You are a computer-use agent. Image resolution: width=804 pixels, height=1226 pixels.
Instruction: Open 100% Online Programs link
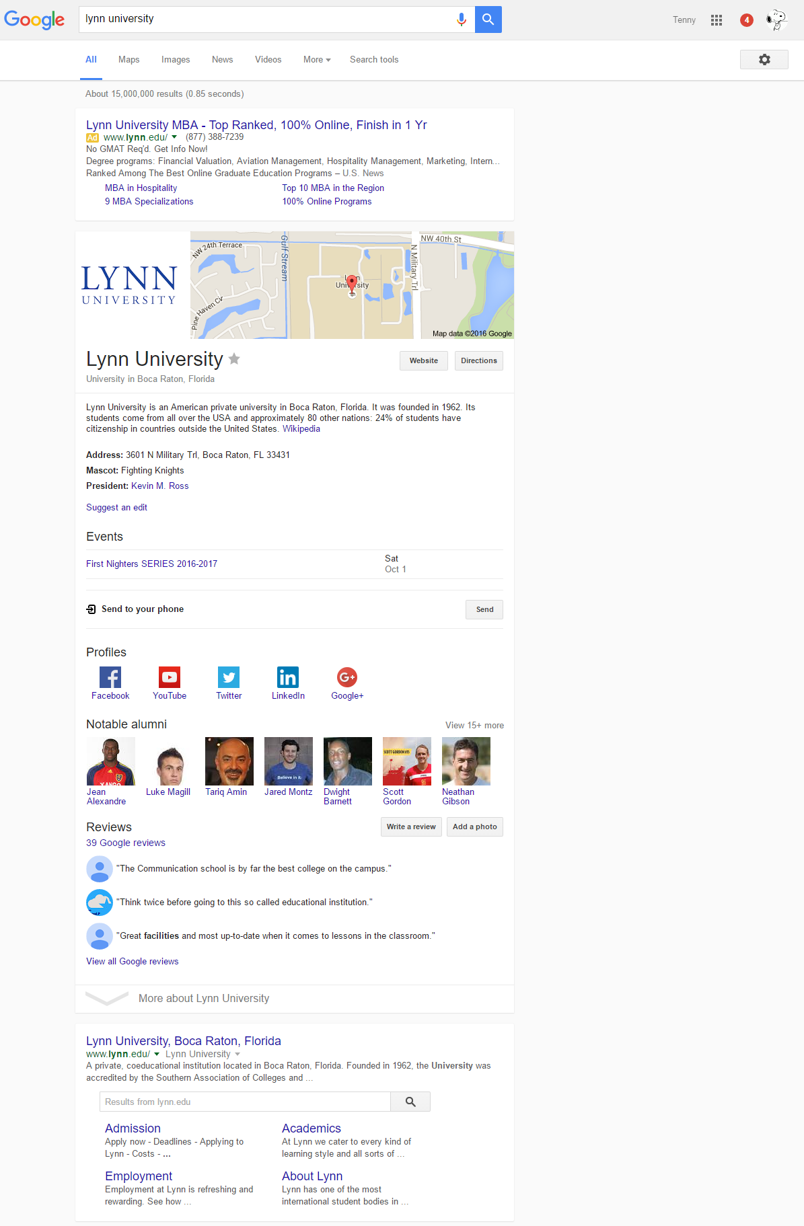(327, 202)
